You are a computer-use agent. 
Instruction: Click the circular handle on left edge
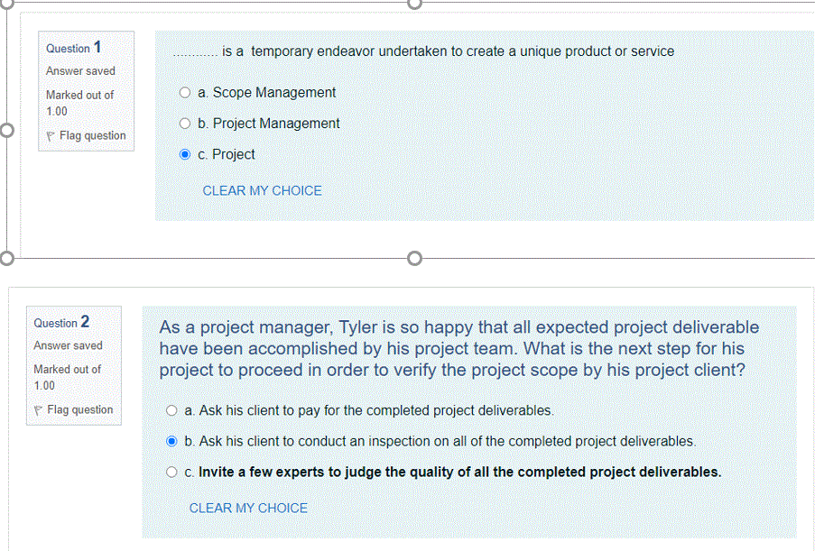[x=7, y=130]
